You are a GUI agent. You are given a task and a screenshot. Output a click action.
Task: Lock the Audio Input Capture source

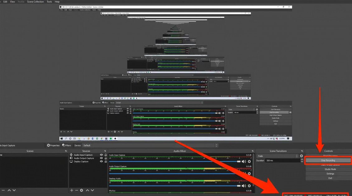point(105,155)
